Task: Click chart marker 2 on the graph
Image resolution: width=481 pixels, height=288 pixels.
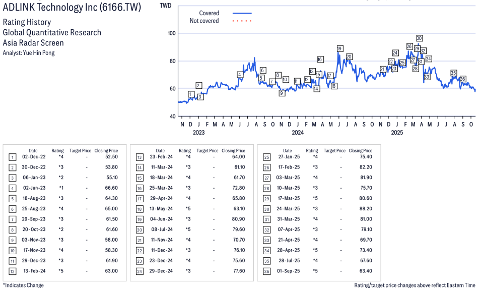Action: click(199, 85)
